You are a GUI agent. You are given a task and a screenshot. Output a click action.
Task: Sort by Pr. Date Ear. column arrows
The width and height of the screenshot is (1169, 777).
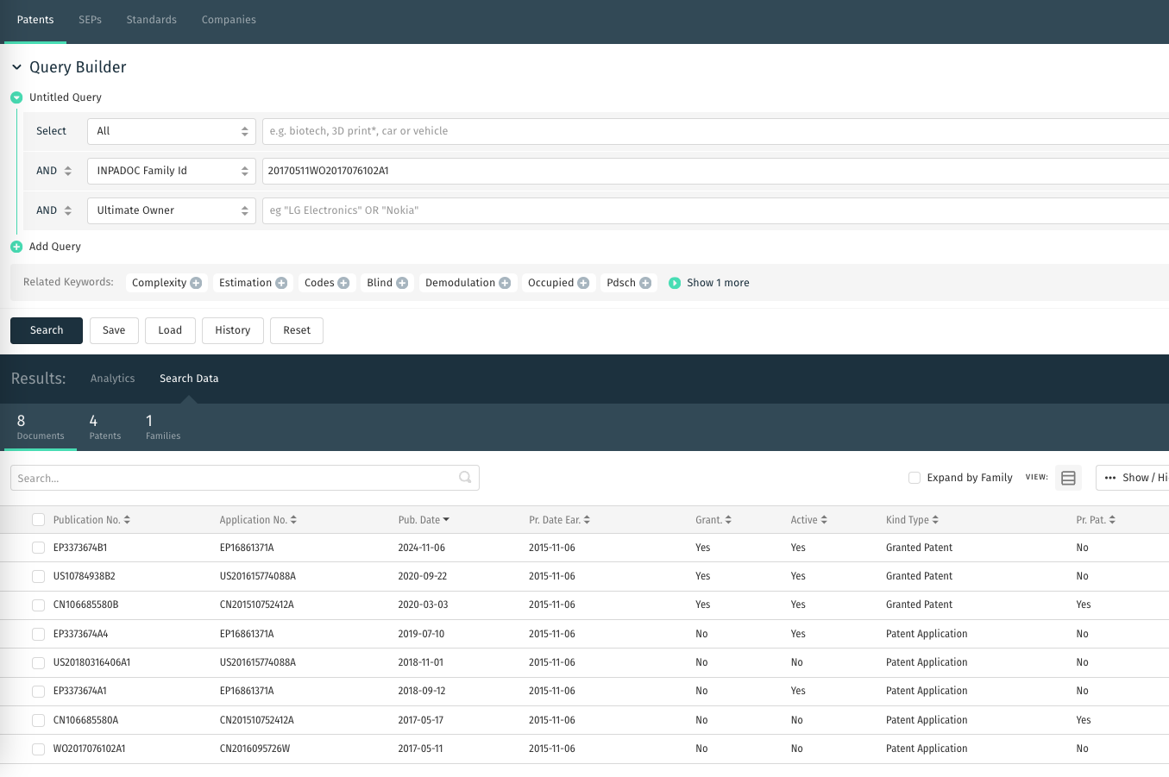coord(587,520)
